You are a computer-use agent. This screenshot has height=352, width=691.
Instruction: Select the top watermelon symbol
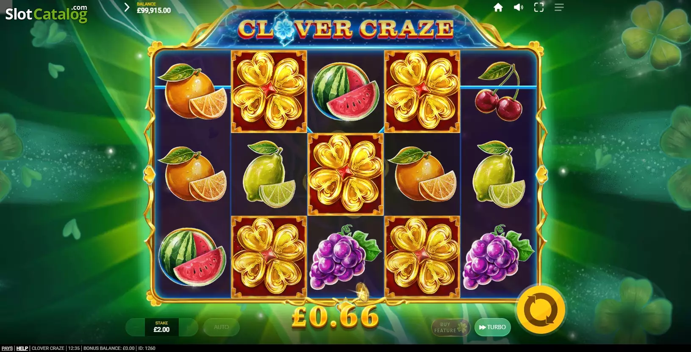[x=345, y=91]
